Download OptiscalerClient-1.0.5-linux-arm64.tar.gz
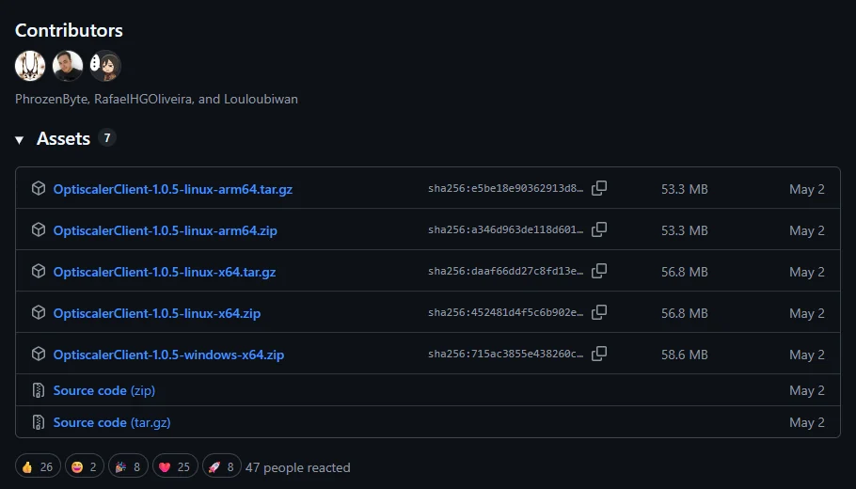 point(172,189)
